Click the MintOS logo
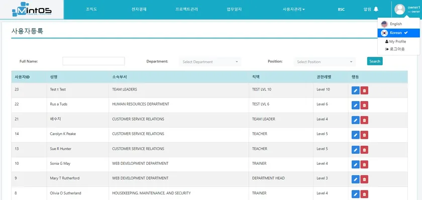Image resolution: width=422 pixels, height=200 pixels. (x=32, y=10)
